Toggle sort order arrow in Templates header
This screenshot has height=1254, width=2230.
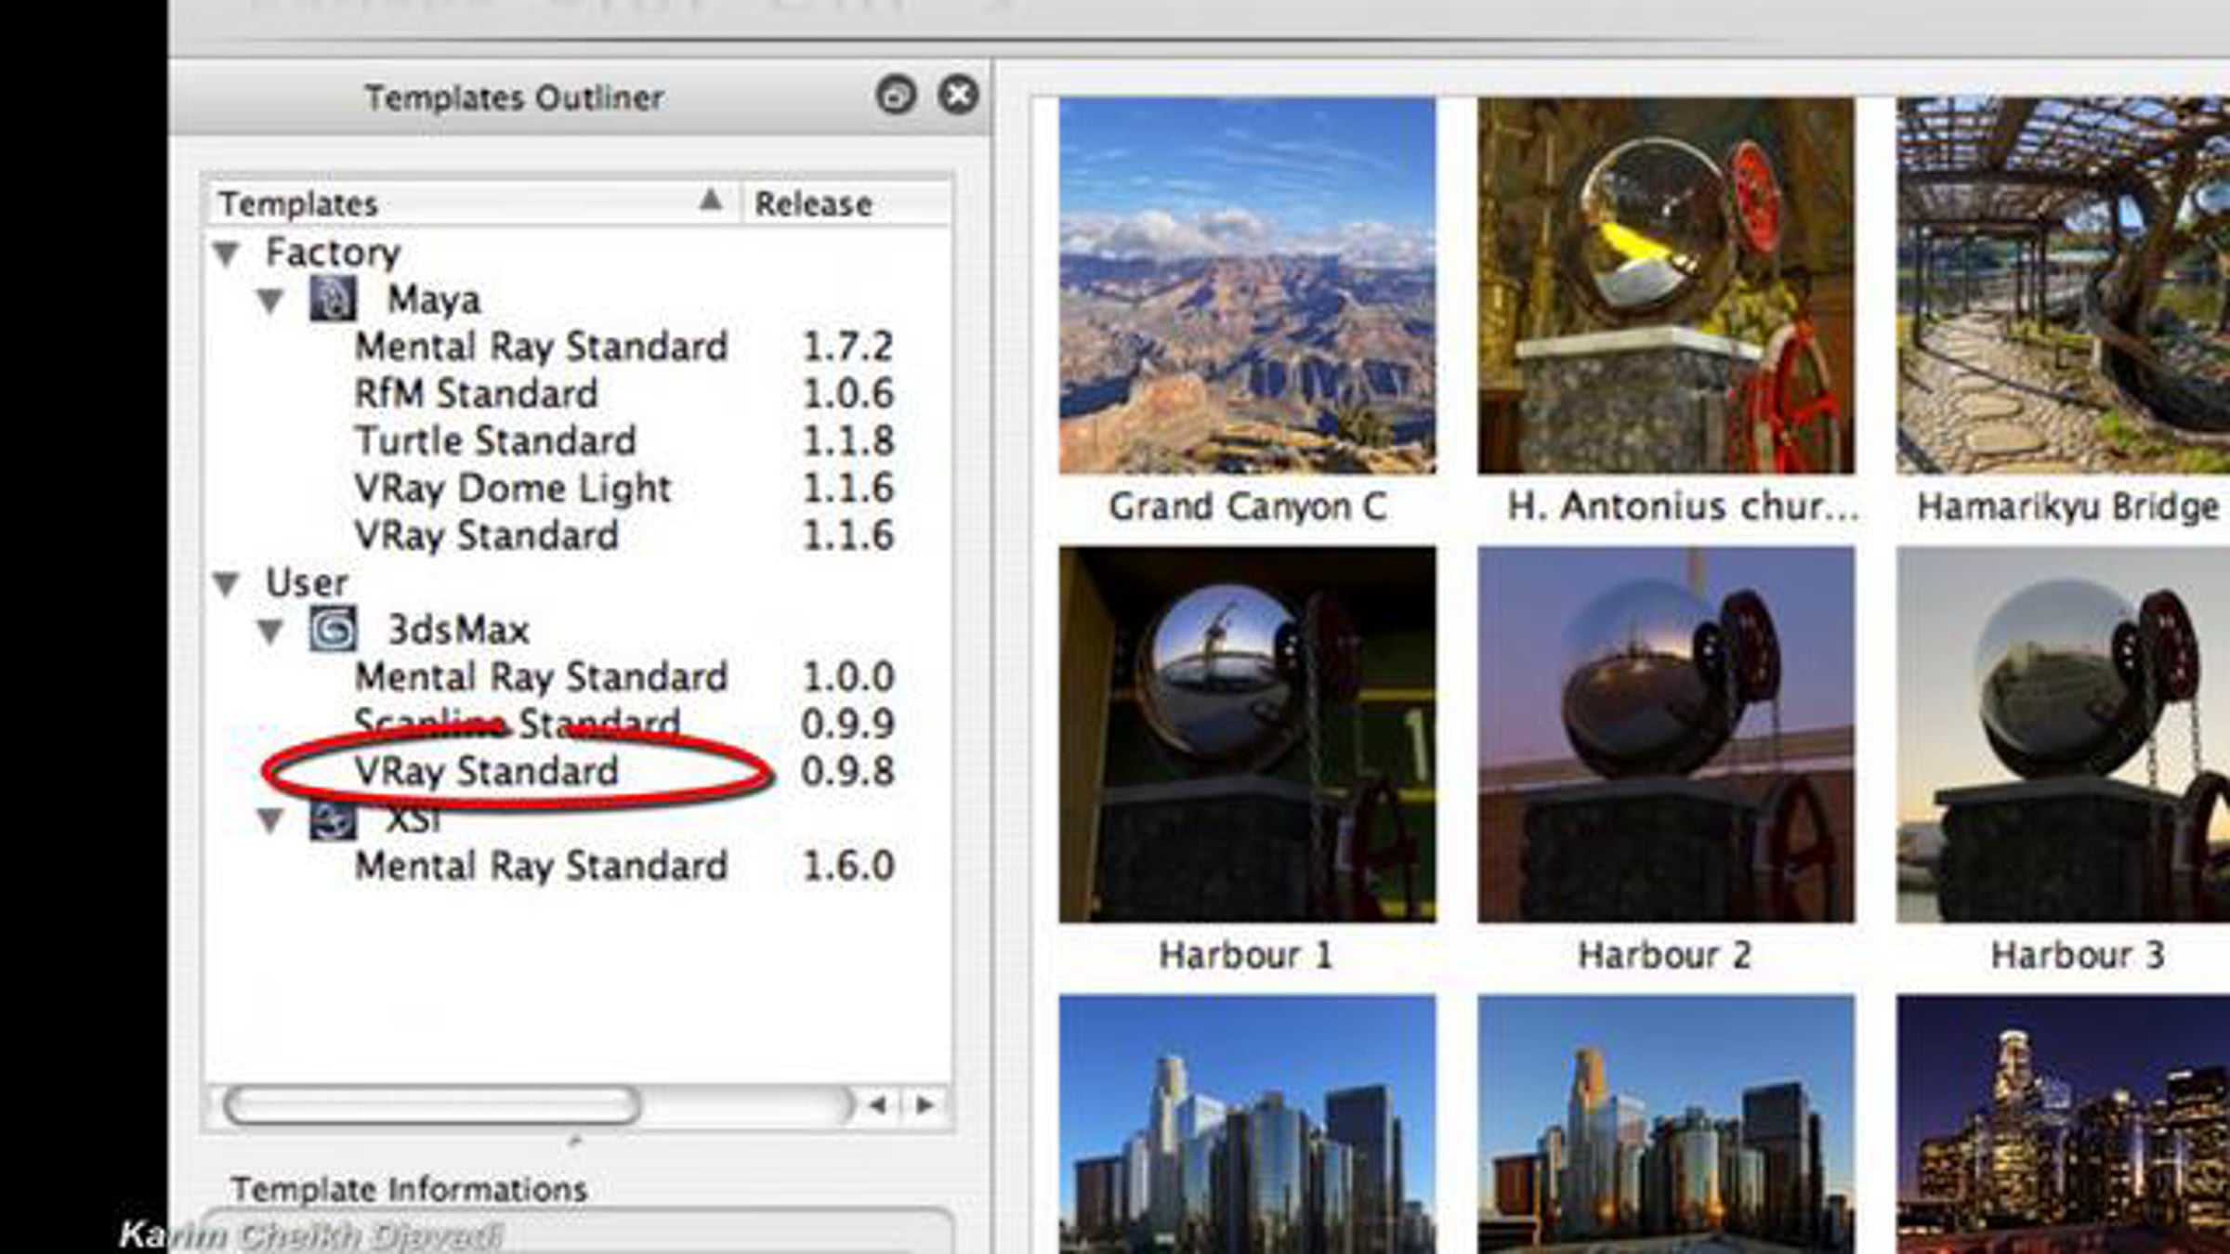coord(711,200)
